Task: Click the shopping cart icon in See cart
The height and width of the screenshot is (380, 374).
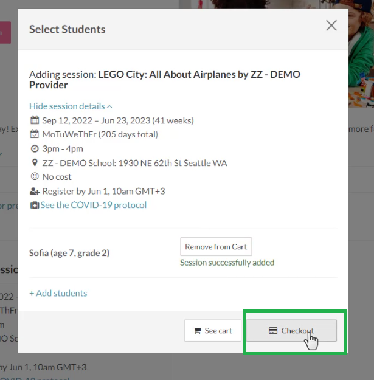Action: point(197,331)
